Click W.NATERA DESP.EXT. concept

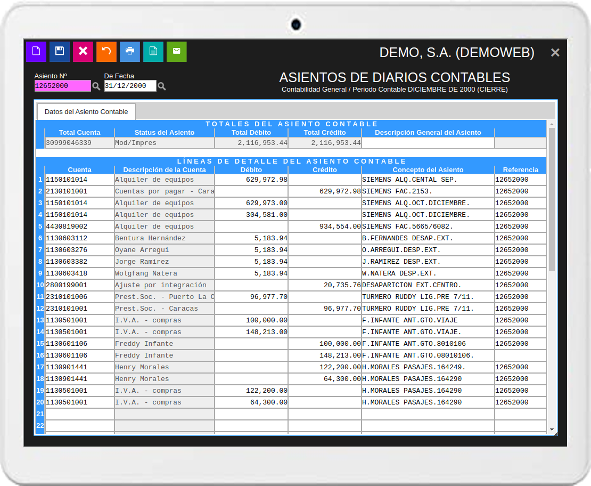[428, 273]
